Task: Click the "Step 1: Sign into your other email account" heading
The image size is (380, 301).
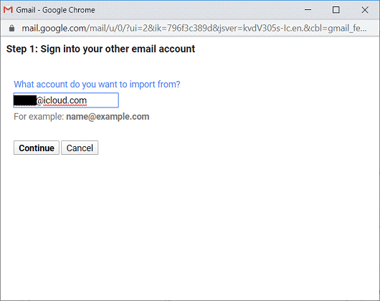Action: (100, 49)
